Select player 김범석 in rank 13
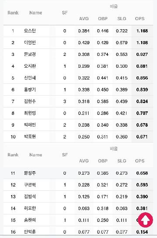The image size is (157, 238). [30, 197]
